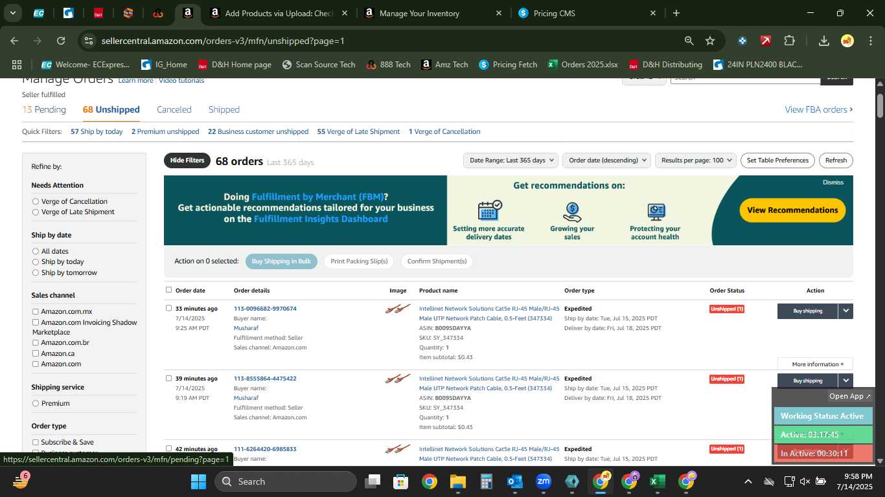Open Task View from the taskbar

click(373, 481)
